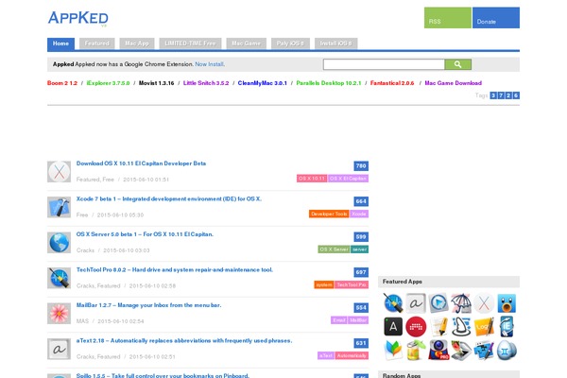The height and width of the screenshot is (378, 567).
Task: Open Download OS X 10.11 El Capitan post
Action: 141,163
